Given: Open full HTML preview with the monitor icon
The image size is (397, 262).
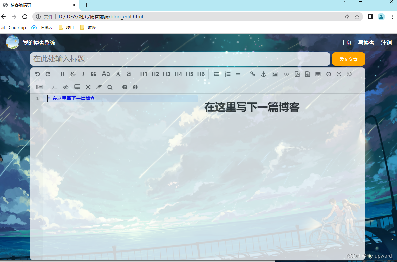Looking at the screenshot, I should pos(77,87).
